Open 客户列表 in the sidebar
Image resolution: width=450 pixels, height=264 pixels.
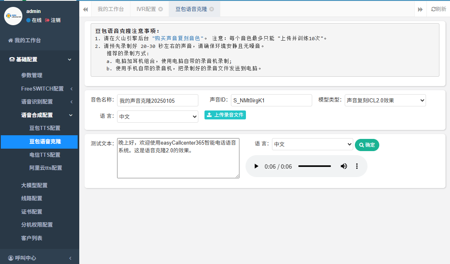[x=32, y=238]
